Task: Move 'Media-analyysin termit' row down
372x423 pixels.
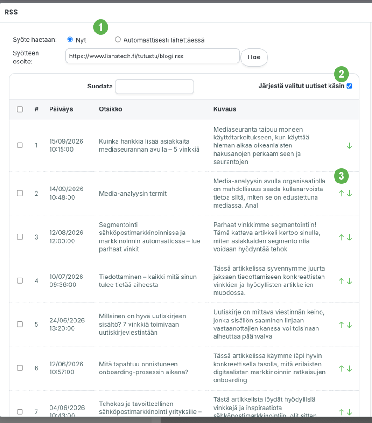Action: (349, 193)
